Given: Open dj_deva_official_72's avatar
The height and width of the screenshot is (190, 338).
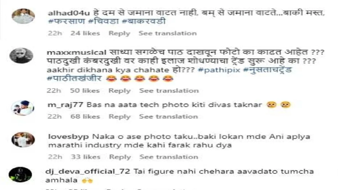Looking at the screenshot, I should 20,175.
